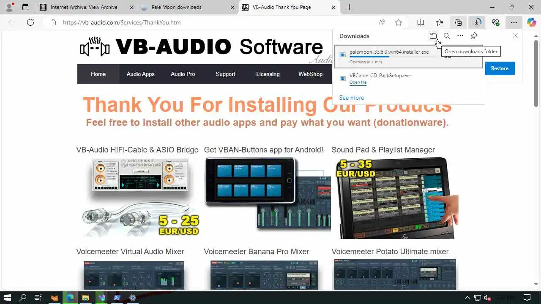Screen dimensions: 541x304
Task: Click the blue Restore button
Action: (x=500, y=68)
